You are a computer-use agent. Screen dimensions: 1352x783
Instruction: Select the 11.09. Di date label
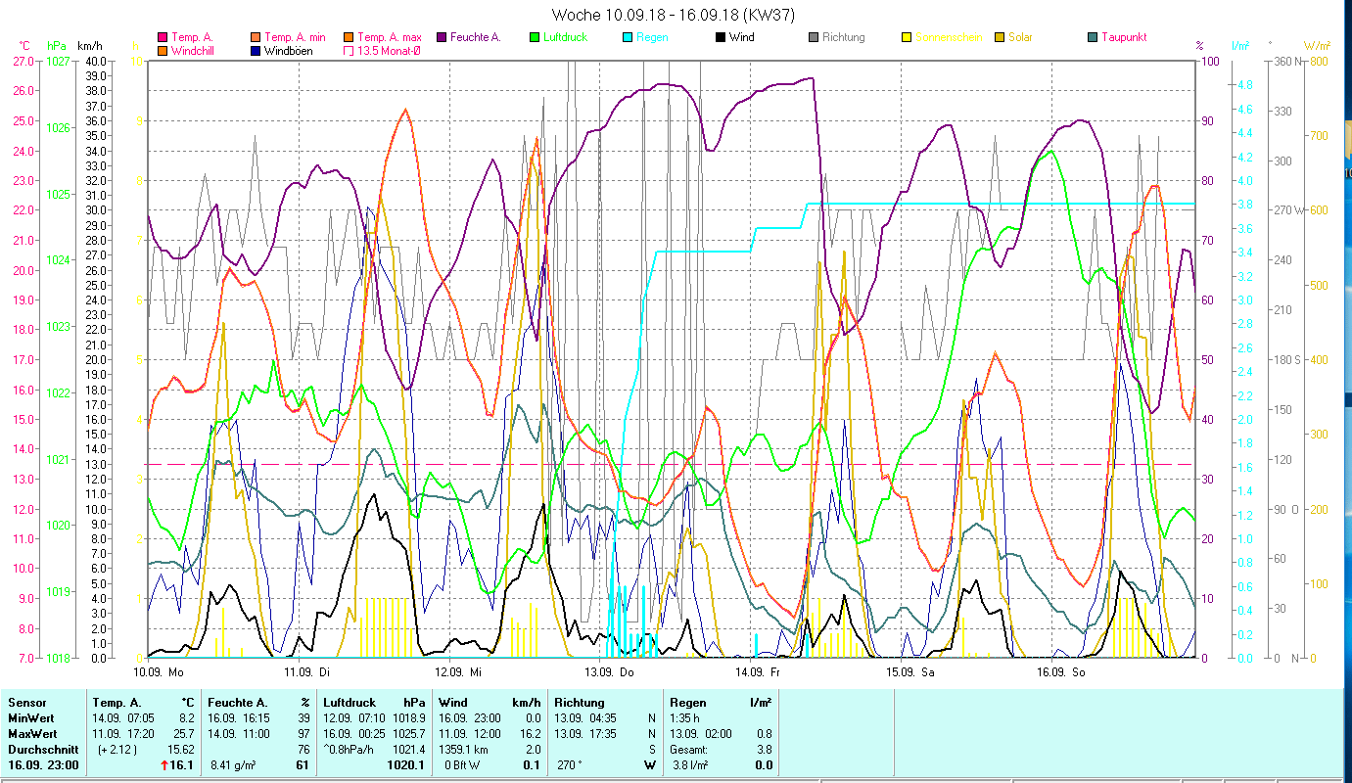pos(307,672)
